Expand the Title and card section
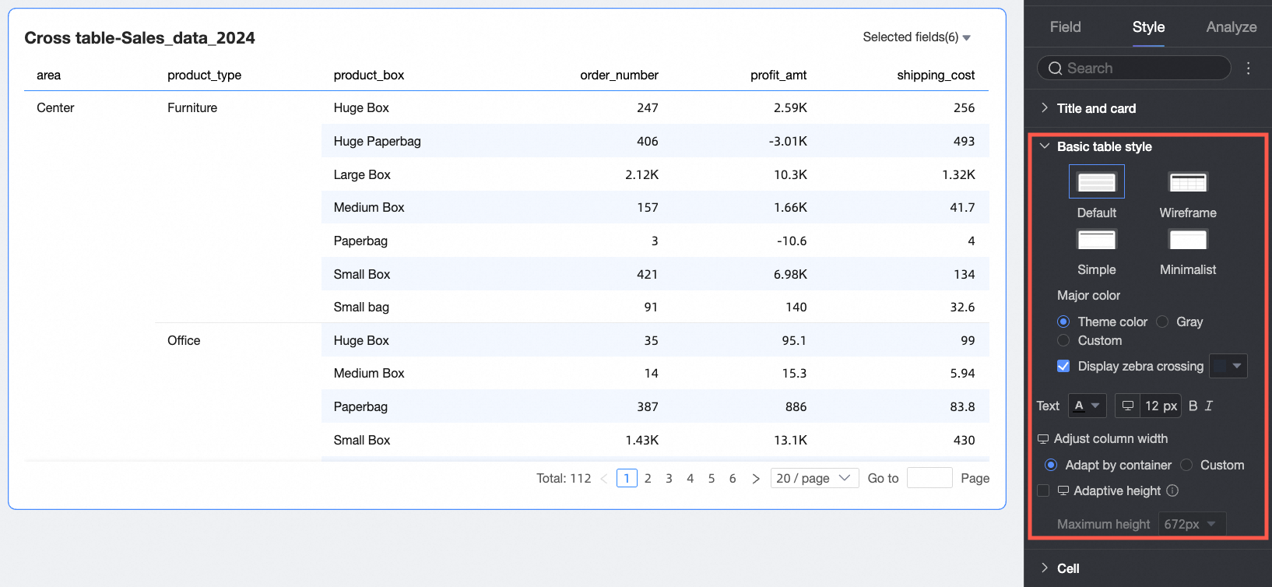Screen dimensions: 1272x587 (1096, 108)
